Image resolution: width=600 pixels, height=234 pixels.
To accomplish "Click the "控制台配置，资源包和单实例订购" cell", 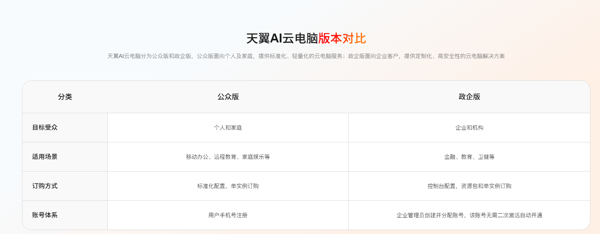I will click(x=469, y=186).
